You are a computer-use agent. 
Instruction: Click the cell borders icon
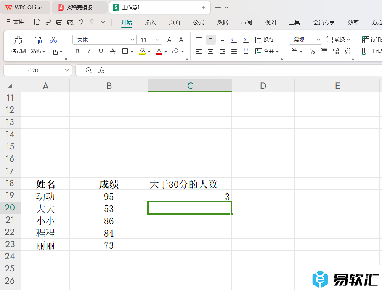[125, 51]
